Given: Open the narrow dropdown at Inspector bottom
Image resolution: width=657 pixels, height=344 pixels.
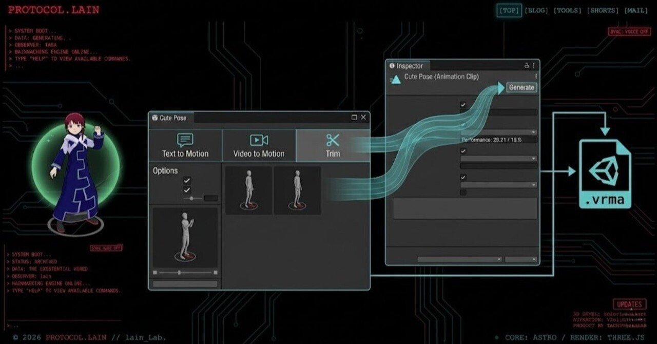Looking at the screenshot, I should (x=521, y=259).
